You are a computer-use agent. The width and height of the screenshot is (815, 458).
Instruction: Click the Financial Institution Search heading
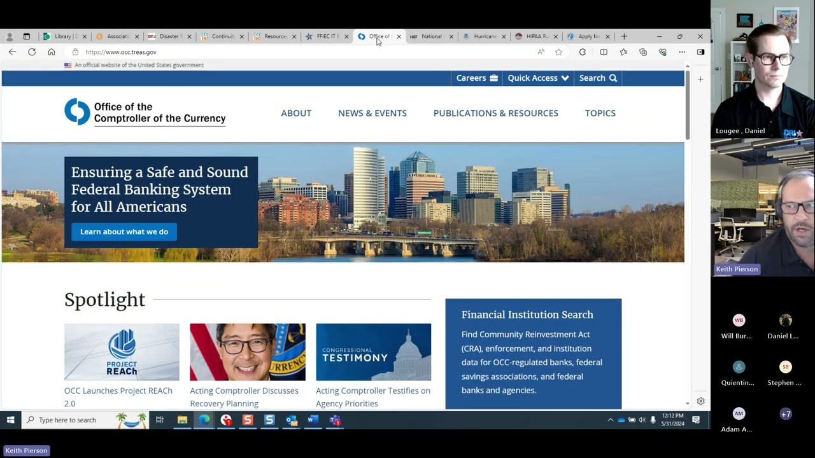[527, 315]
